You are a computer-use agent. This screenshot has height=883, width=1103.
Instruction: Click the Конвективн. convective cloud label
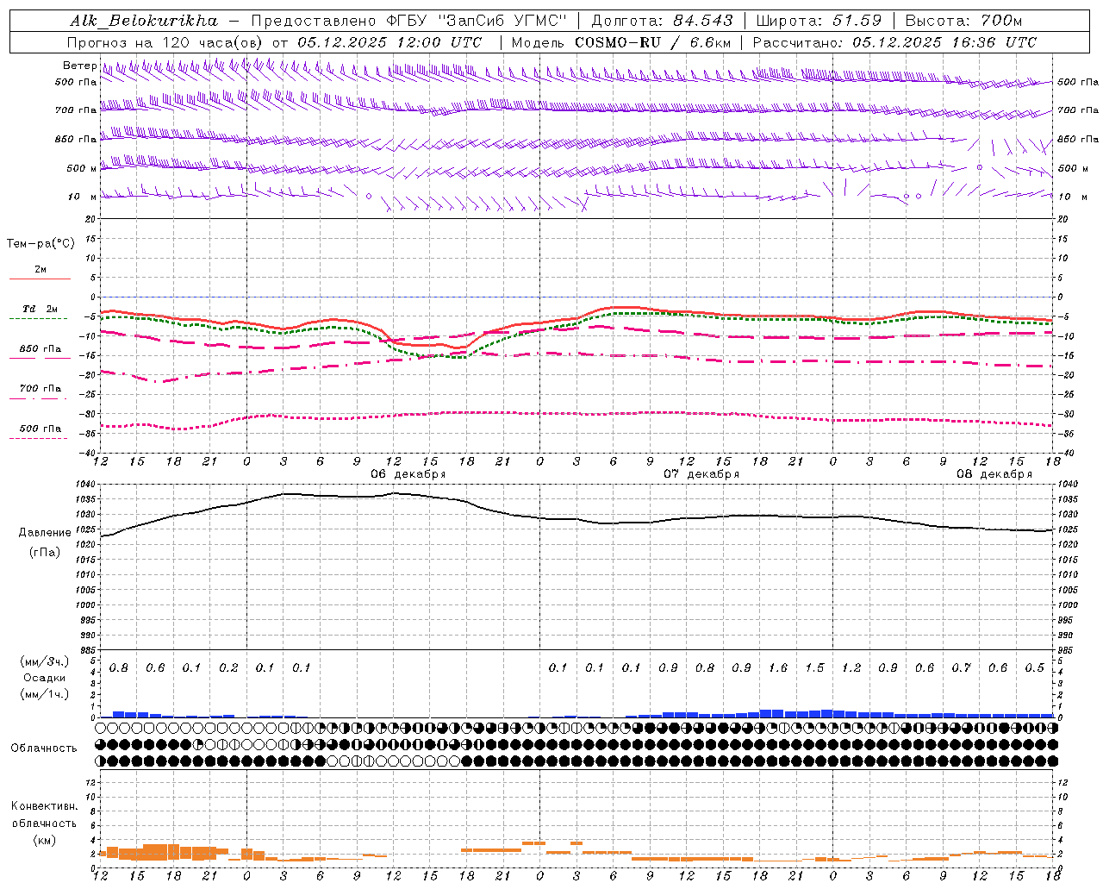[44, 806]
